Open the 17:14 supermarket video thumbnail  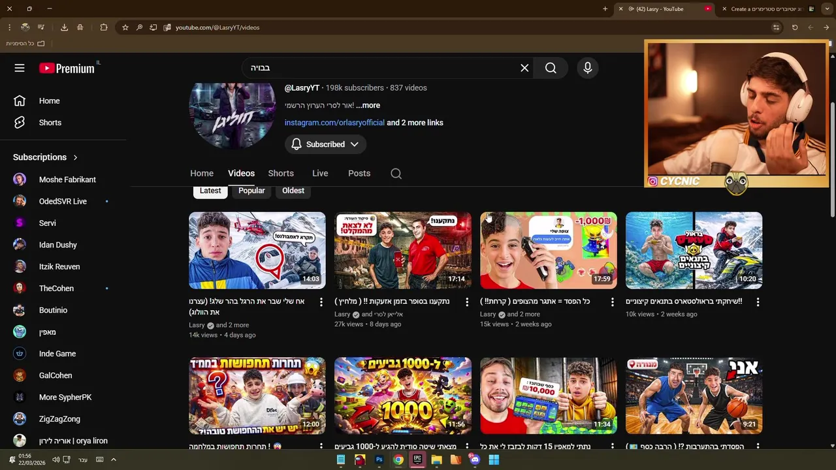pos(402,250)
